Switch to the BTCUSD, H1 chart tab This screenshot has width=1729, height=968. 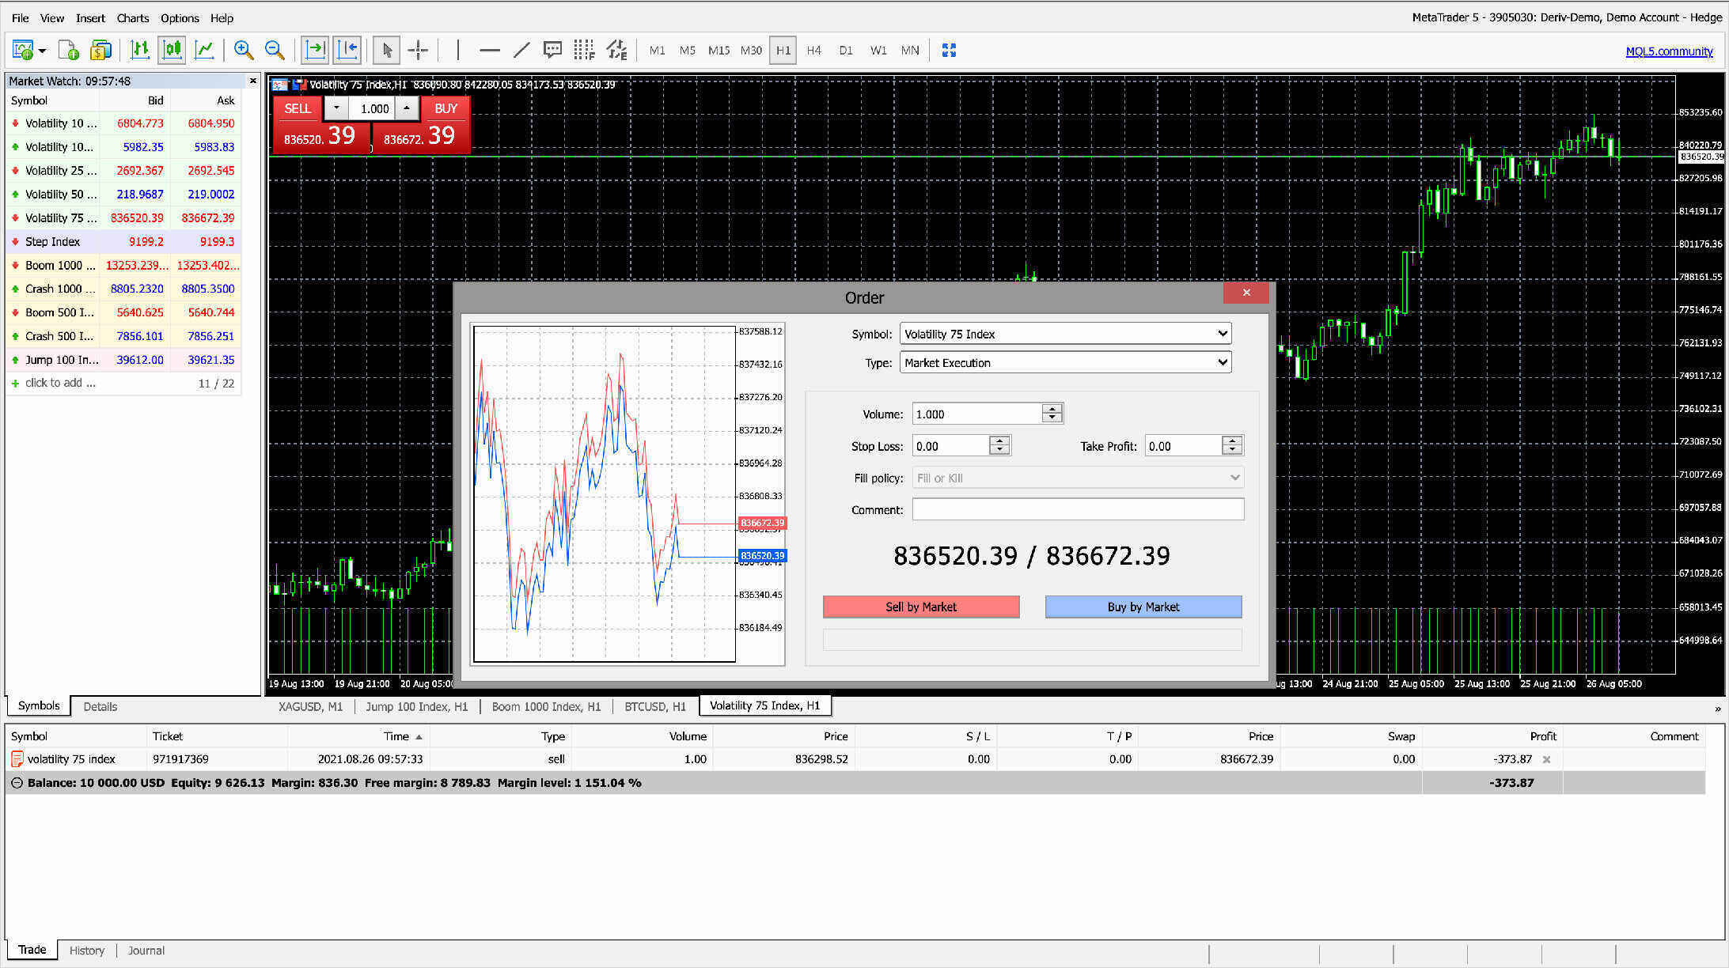click(x=654, y=705)
